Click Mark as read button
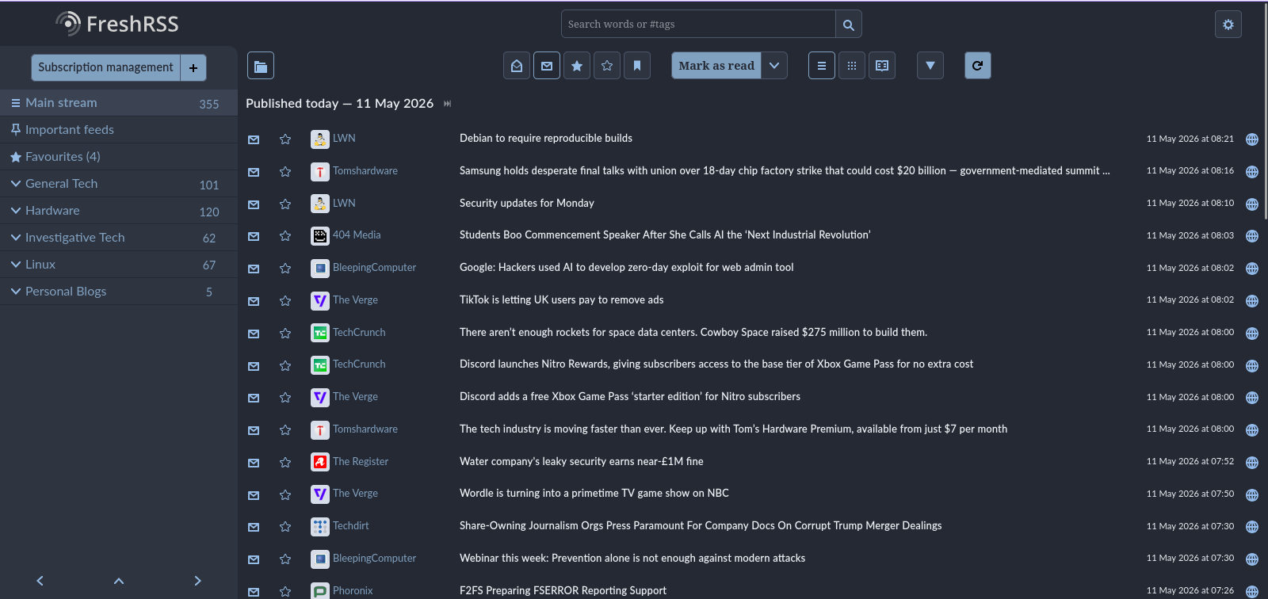This screenshot has width=1268, height=599. tap(716, 66)
